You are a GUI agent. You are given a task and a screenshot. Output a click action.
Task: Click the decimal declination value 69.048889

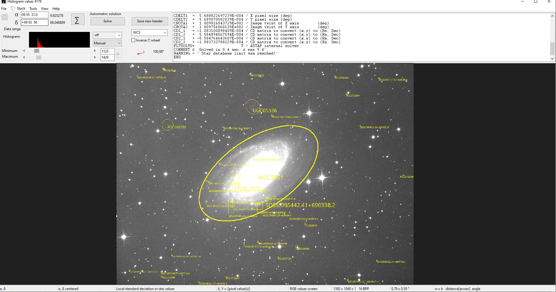click(57, 23)
